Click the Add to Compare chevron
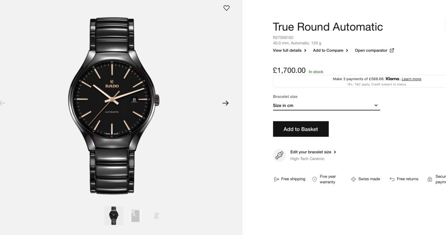 pos(347,50)
